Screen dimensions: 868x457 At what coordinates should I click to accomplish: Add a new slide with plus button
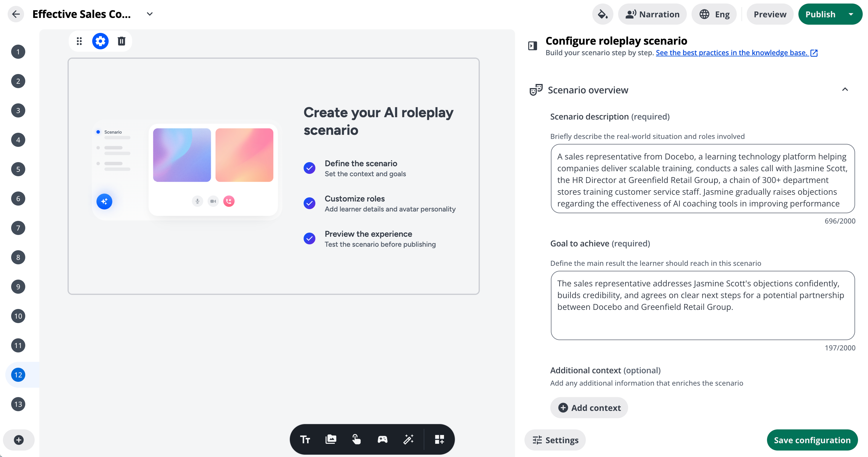pyautogui.click(x=19, y=440)
